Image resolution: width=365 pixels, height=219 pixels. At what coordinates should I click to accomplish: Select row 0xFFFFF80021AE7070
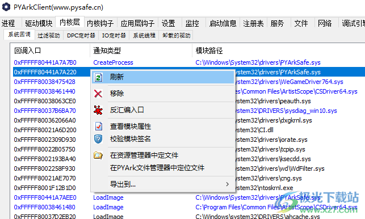pyautogui.click(x=45, y=178)
